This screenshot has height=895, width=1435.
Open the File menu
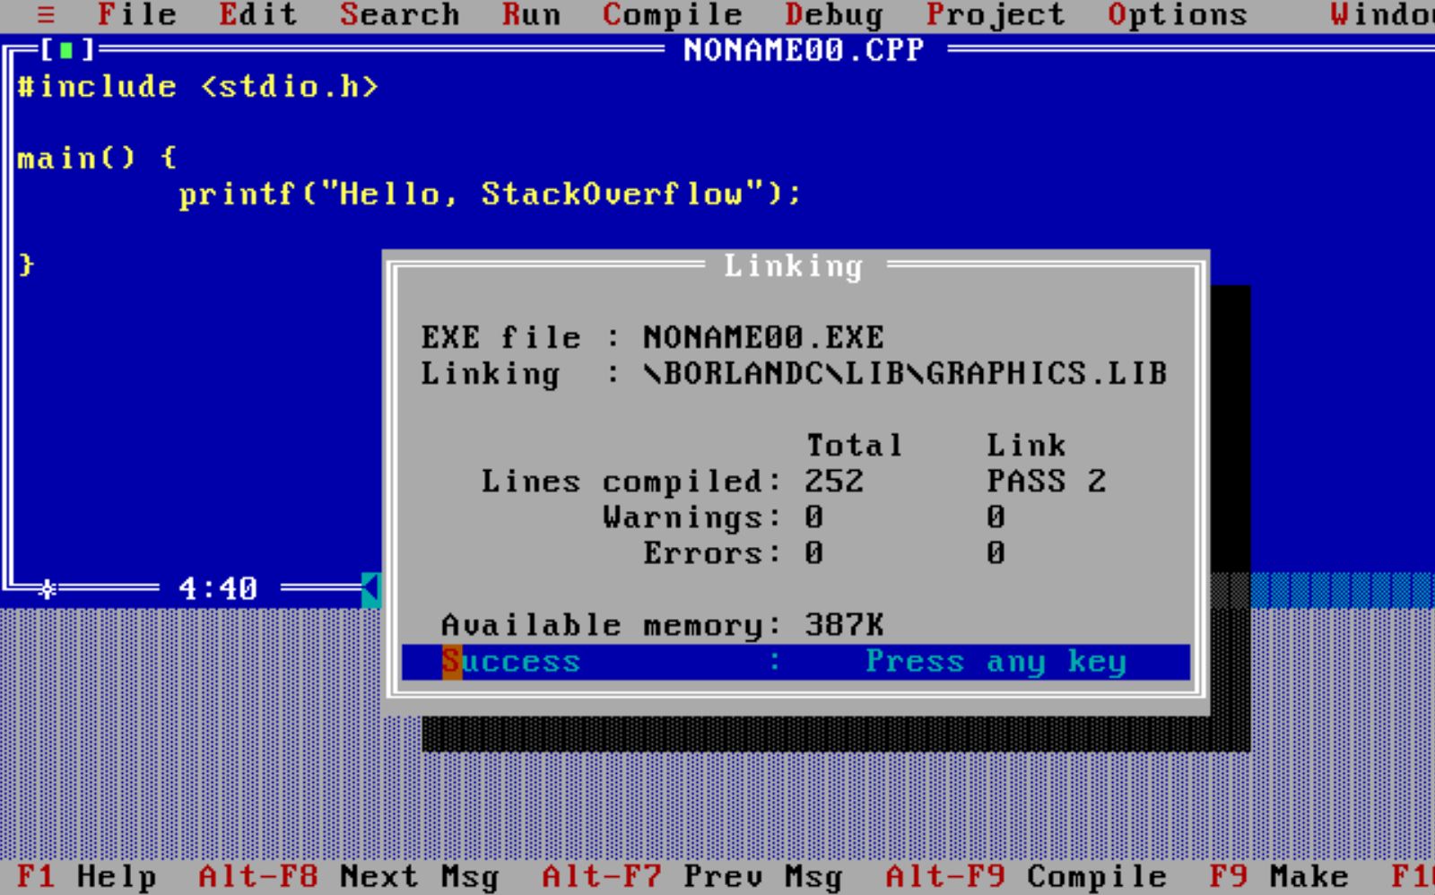pos(136,14)
